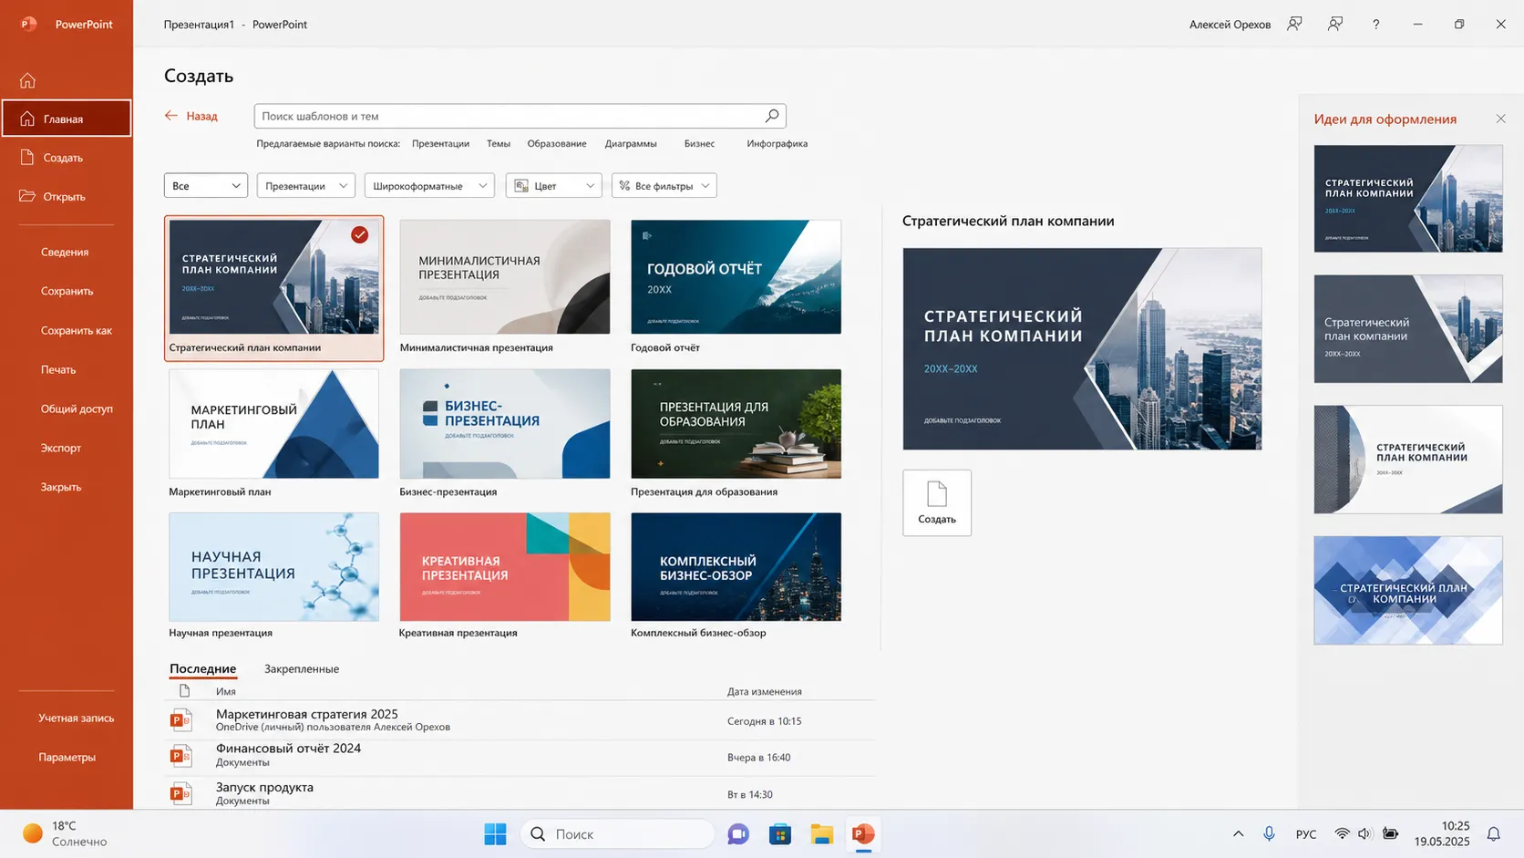The image size is (1524, 858).
Task: Choose Сохранить как in the sidebar
Action: pos(77,330)
